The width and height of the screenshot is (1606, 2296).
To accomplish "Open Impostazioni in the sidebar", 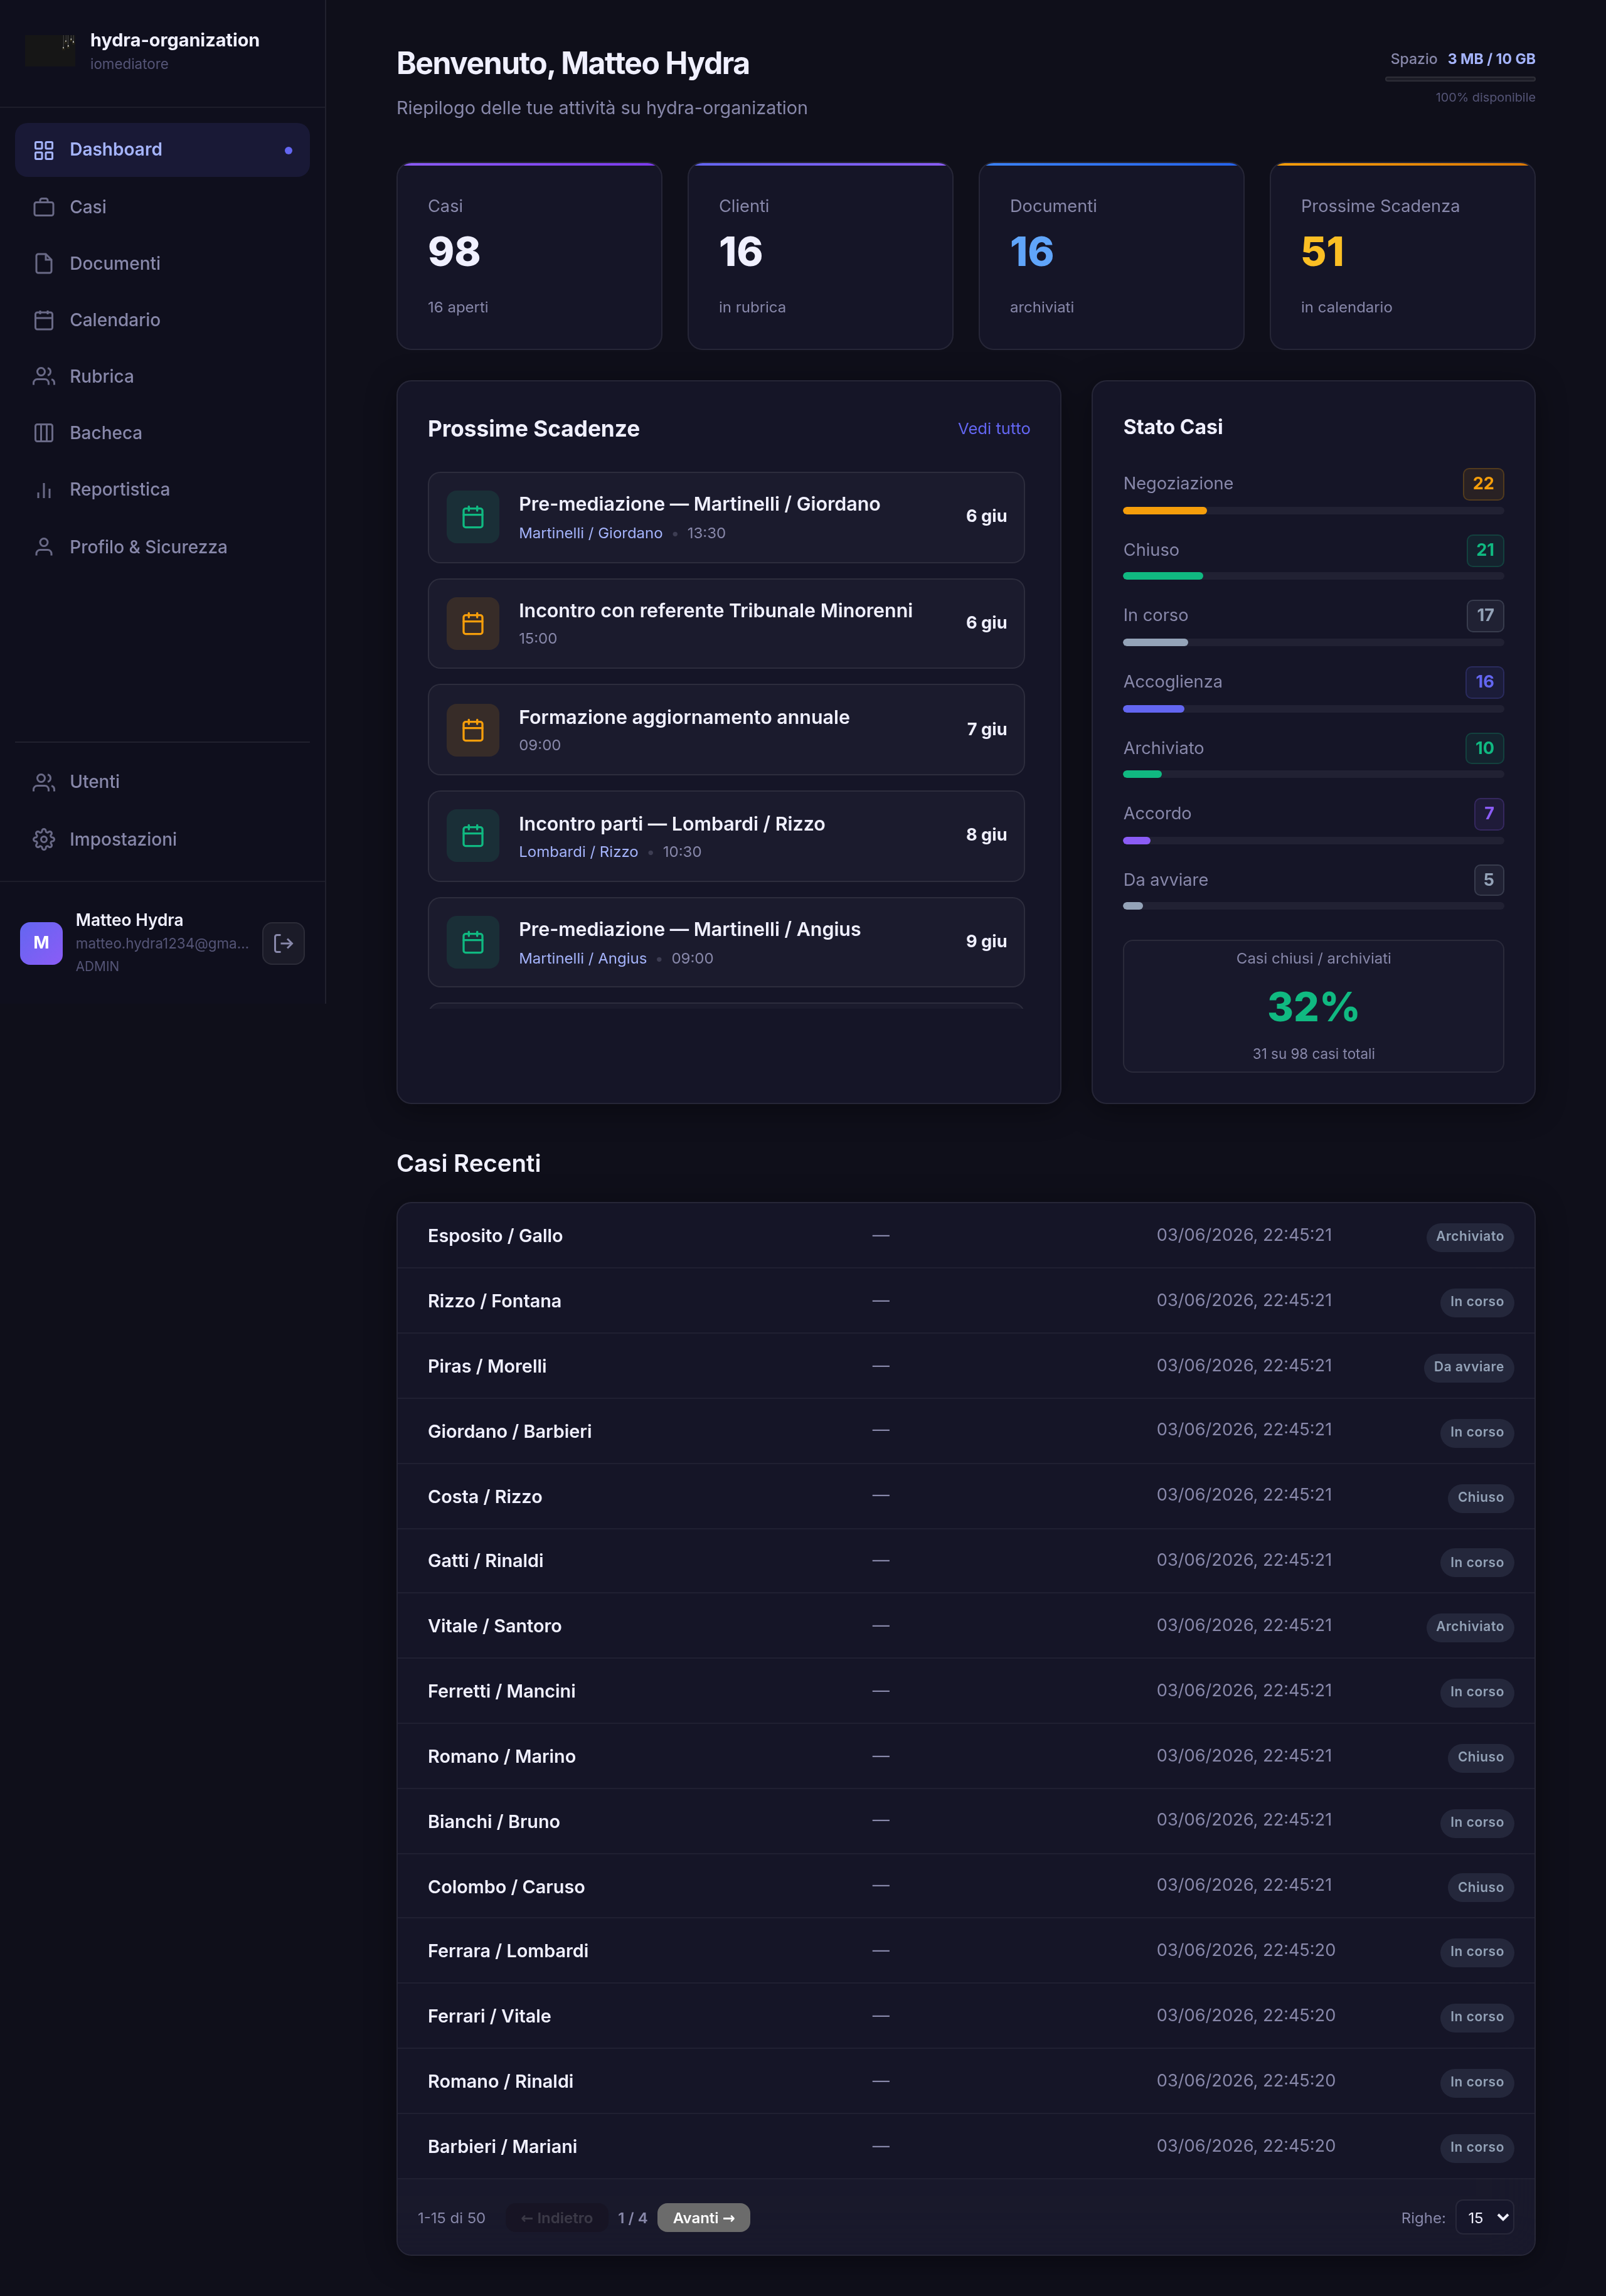I will pyautogui.click(x=162, y=839).
